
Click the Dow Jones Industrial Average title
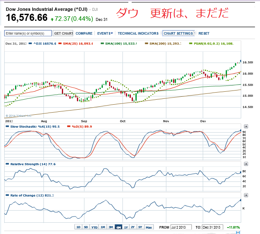(x=46, y=9)
